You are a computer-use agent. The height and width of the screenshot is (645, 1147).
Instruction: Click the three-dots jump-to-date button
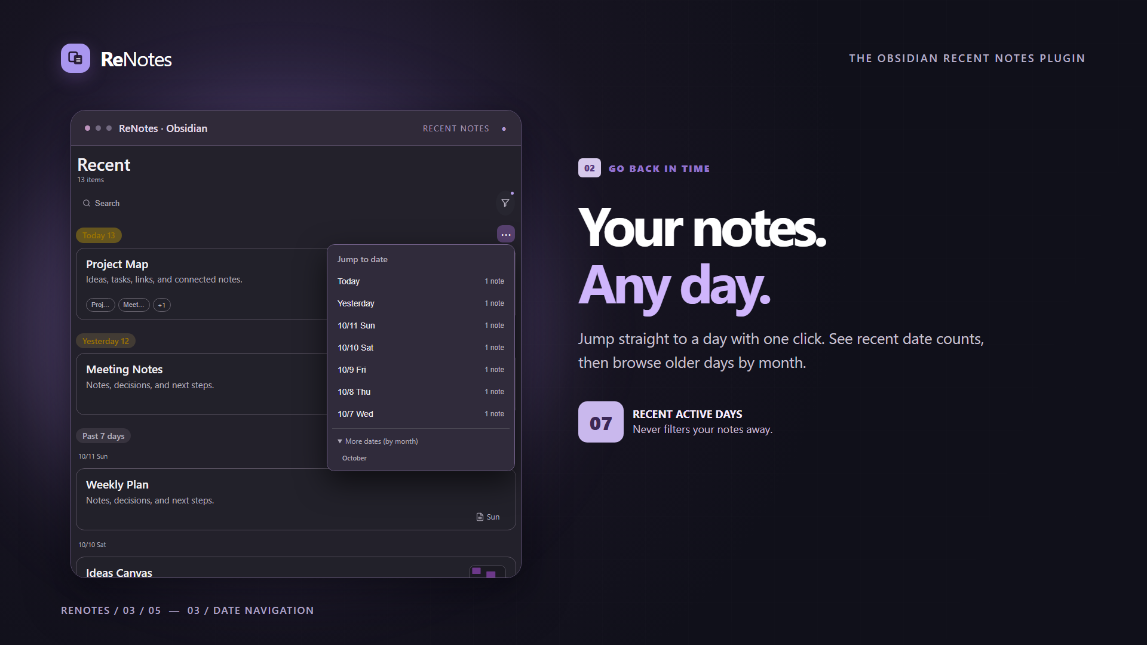[506, 234]
